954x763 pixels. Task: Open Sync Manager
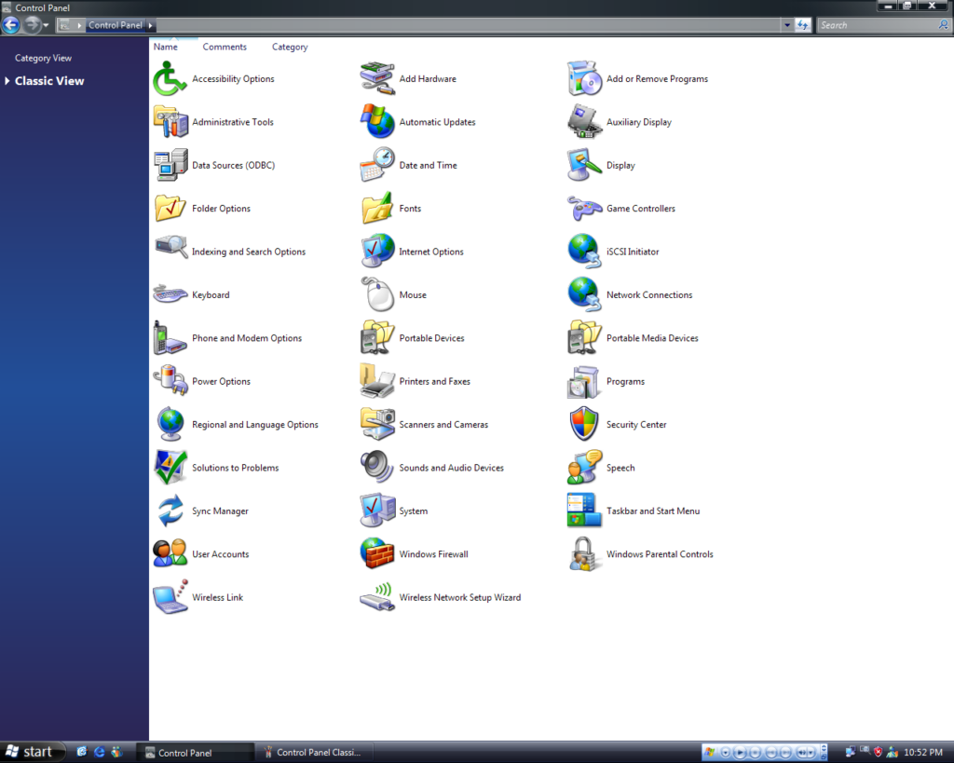tap(201, 511)
